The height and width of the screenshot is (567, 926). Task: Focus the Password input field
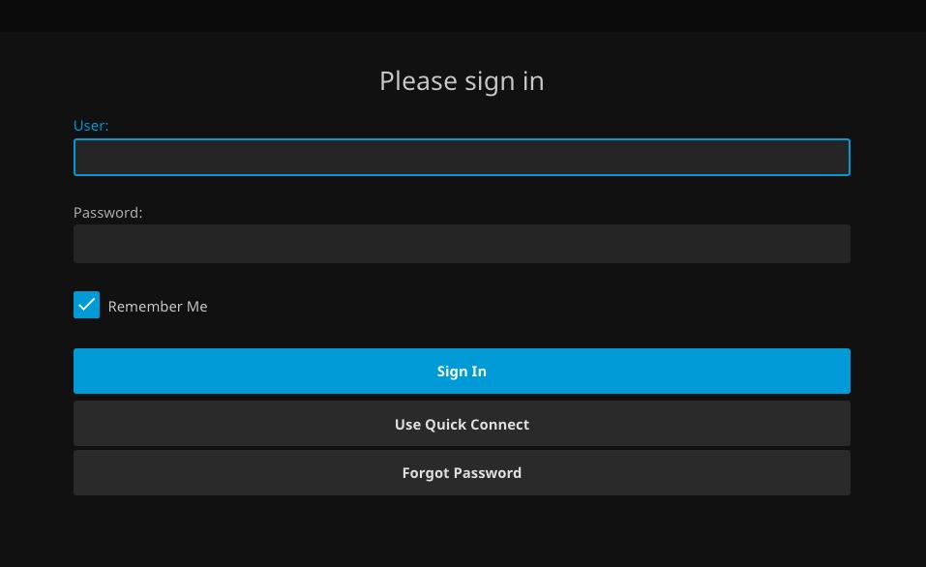(462, 244)
